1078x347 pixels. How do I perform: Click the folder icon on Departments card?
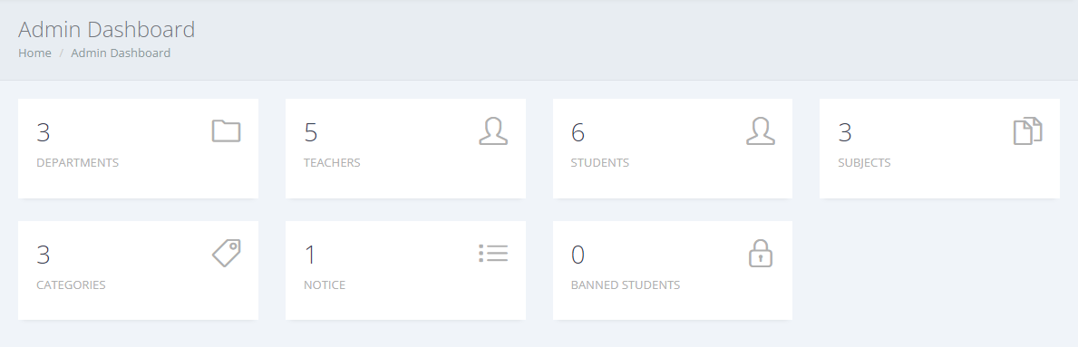[226, 130]
